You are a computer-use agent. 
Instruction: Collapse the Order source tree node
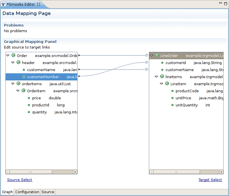point(8,56)
